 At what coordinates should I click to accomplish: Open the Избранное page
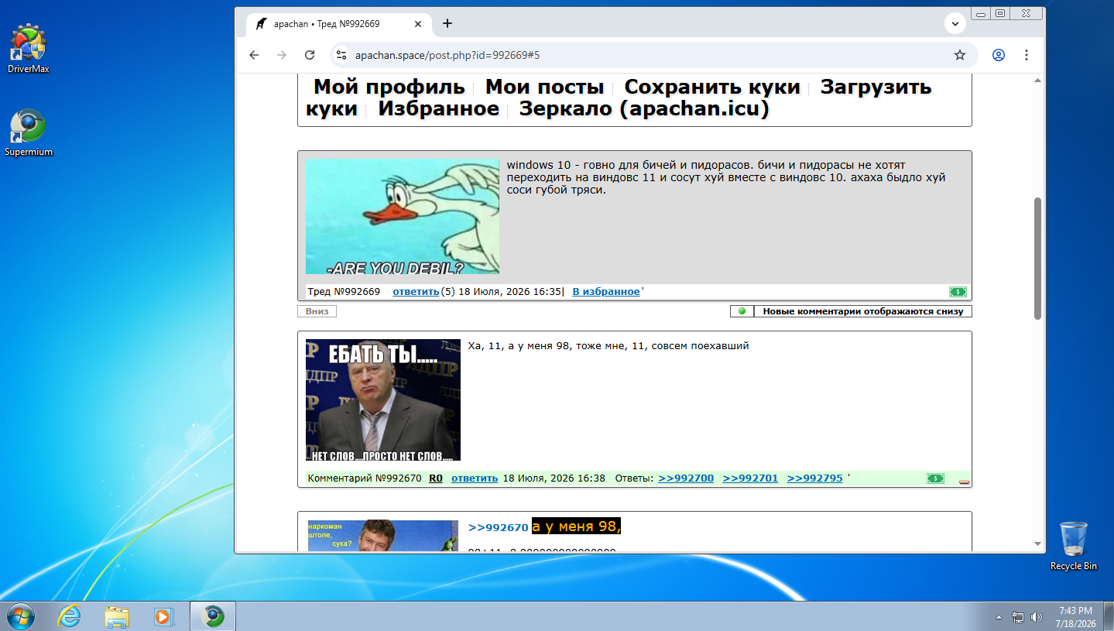tap(438, 109)
